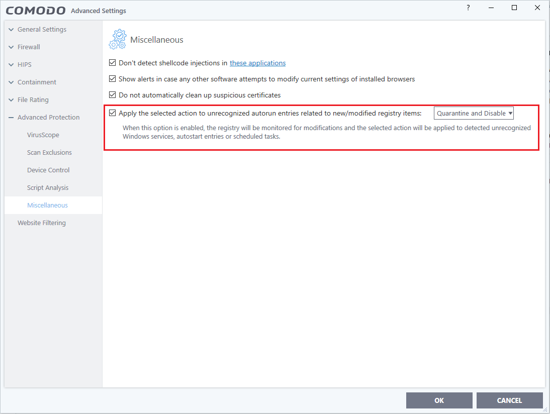Toggle Show alerts for browser settings checkbox
The width and height of the screenshot is (550, 414).
pyautogui.click(x=112, y=79)
